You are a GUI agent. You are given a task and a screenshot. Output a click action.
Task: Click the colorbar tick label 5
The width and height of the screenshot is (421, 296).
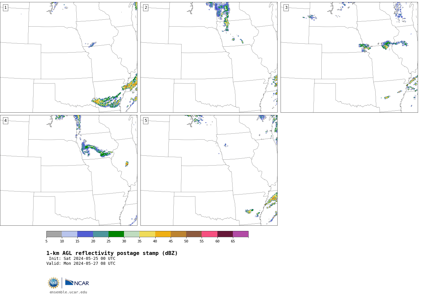[46, 241]
